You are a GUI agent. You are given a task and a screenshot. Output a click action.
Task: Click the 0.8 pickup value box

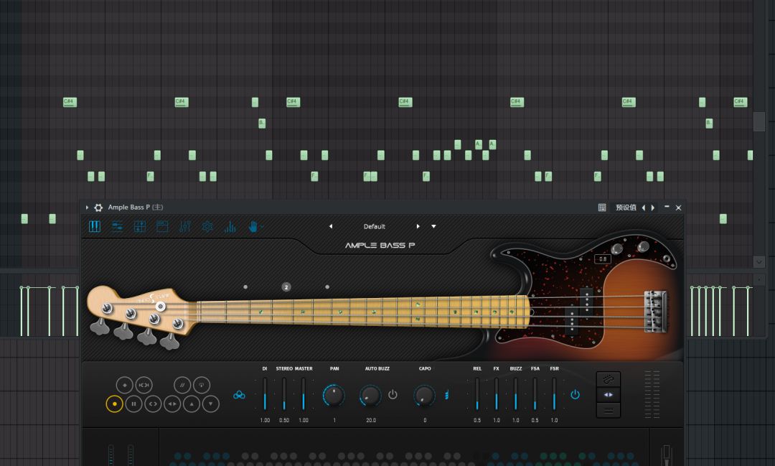603,258
